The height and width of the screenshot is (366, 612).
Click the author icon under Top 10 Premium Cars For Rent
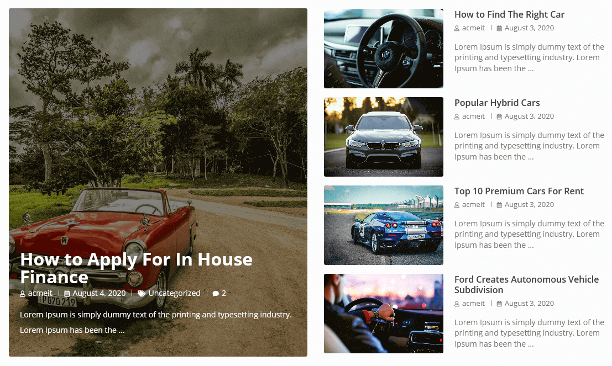(457, 205)
